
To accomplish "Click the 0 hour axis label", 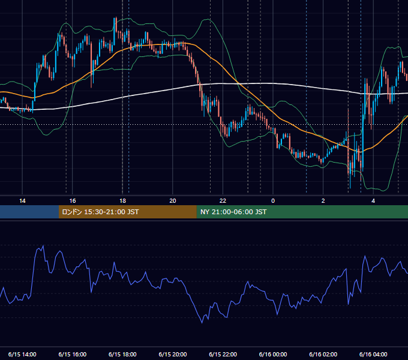I will click(x=273, y=201).
